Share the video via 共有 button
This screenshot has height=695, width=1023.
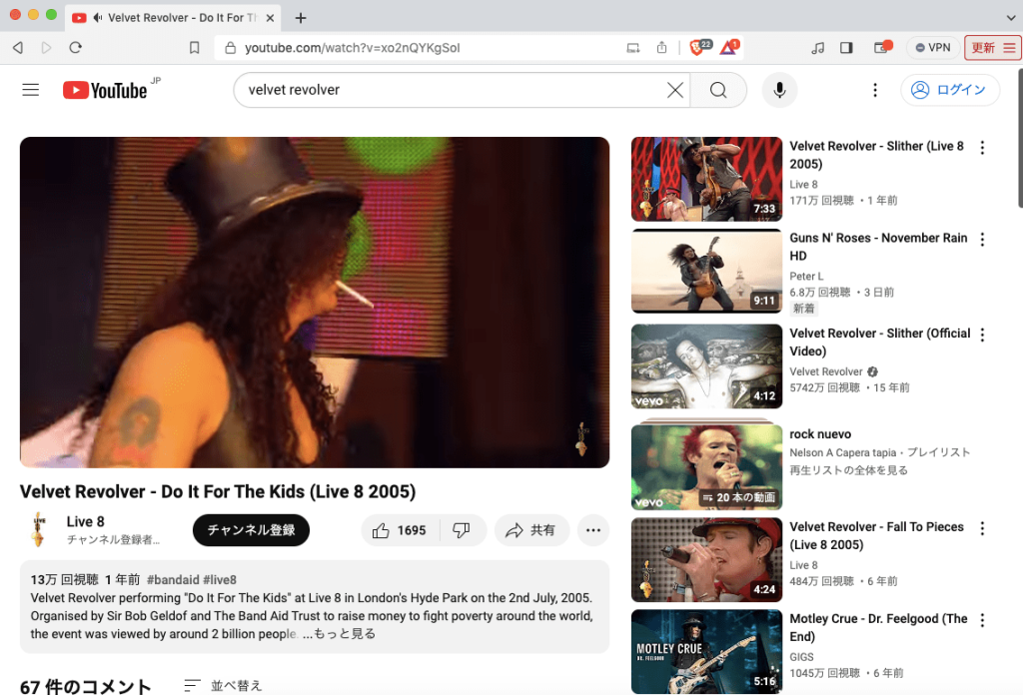pos(531,530)
